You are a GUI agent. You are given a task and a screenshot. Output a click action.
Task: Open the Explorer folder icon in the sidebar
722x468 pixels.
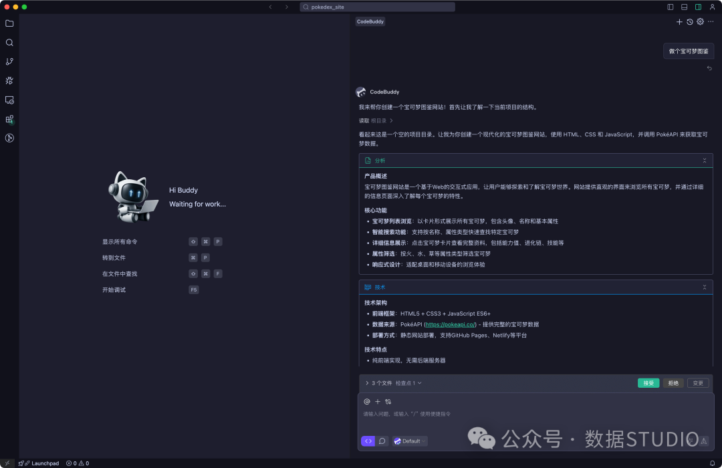point(9,23)
